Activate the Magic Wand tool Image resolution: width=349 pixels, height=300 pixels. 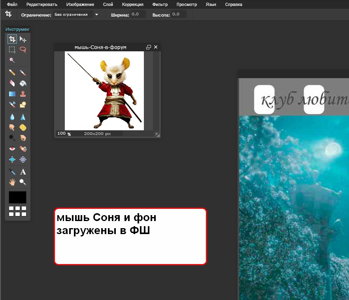tap(12, 60)
